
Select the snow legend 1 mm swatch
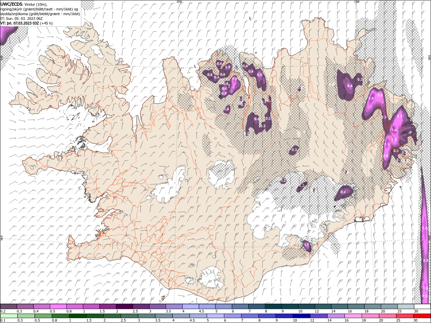click(x=91, y=307)
